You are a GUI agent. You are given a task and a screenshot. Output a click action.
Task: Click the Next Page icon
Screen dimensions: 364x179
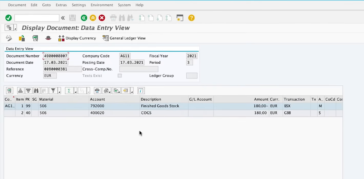point(160,18)
